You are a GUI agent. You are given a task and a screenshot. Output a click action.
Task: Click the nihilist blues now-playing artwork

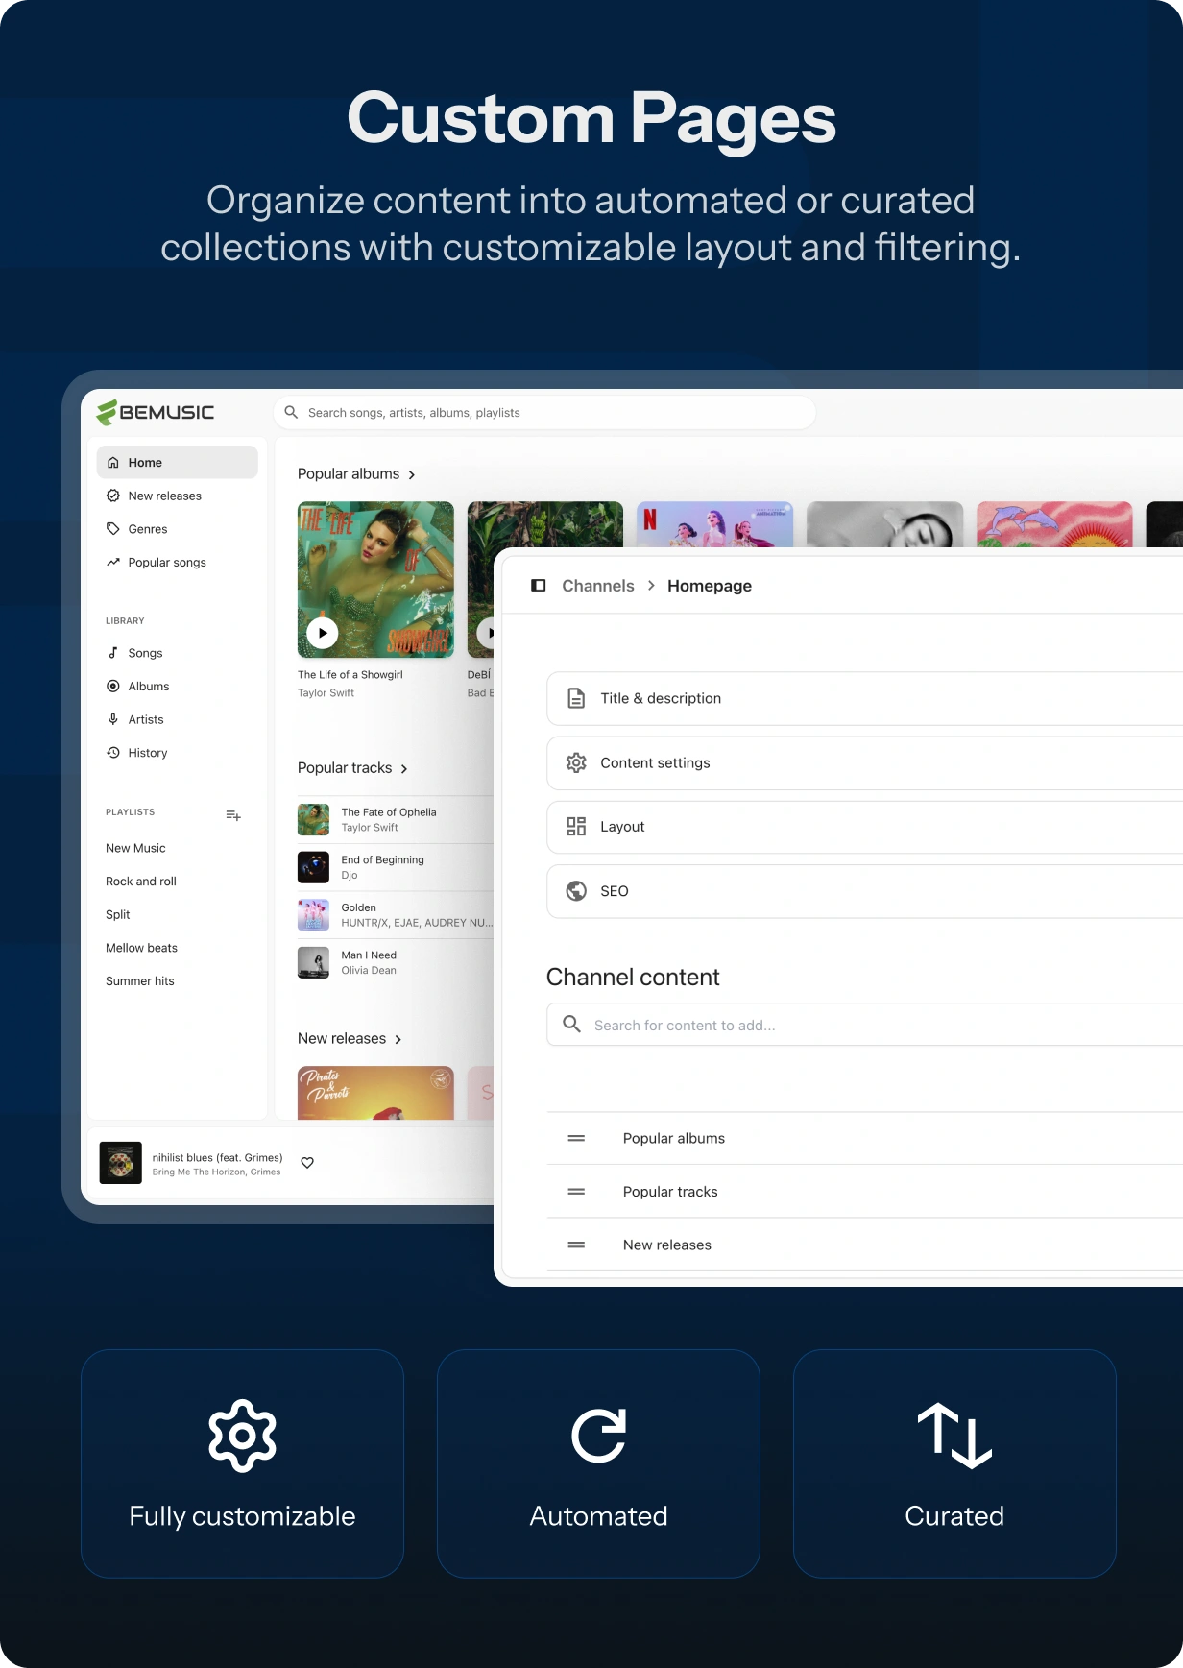tap(121, 1163)
